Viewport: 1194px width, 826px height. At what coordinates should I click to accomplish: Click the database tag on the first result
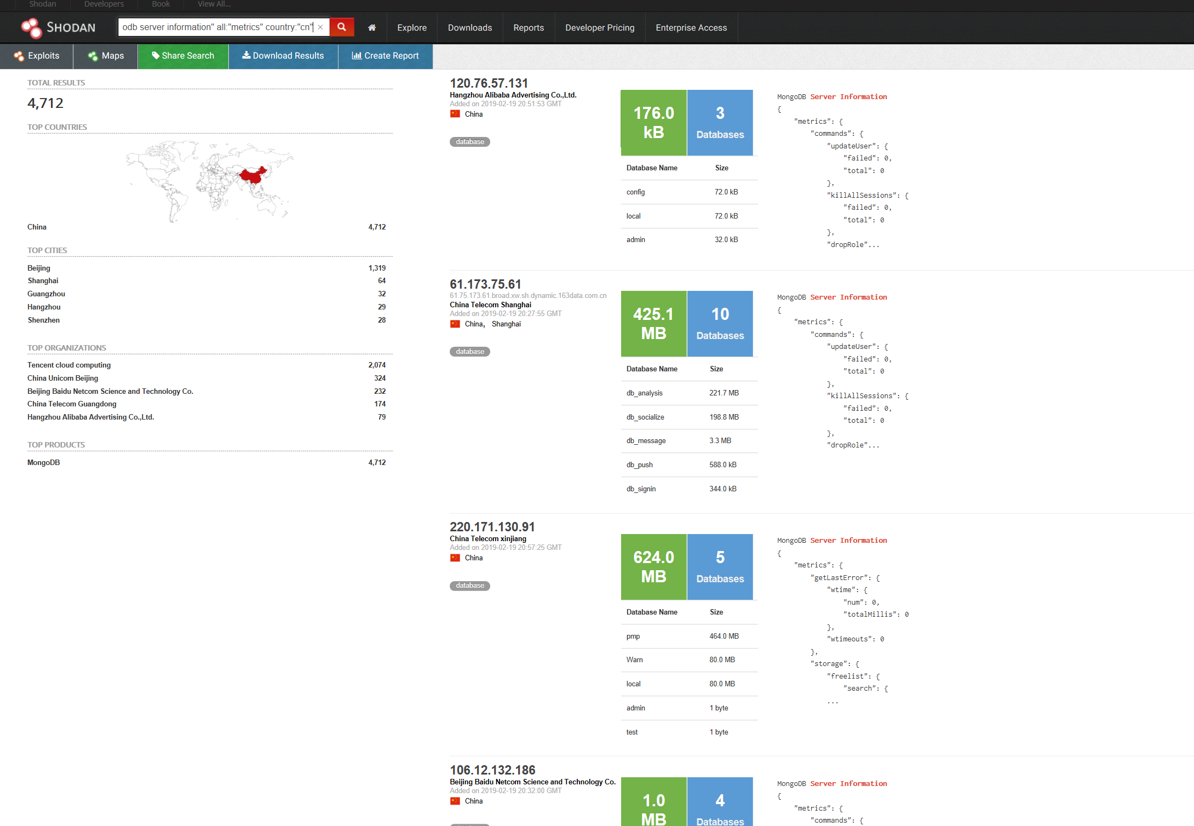[x=469, y=141]
